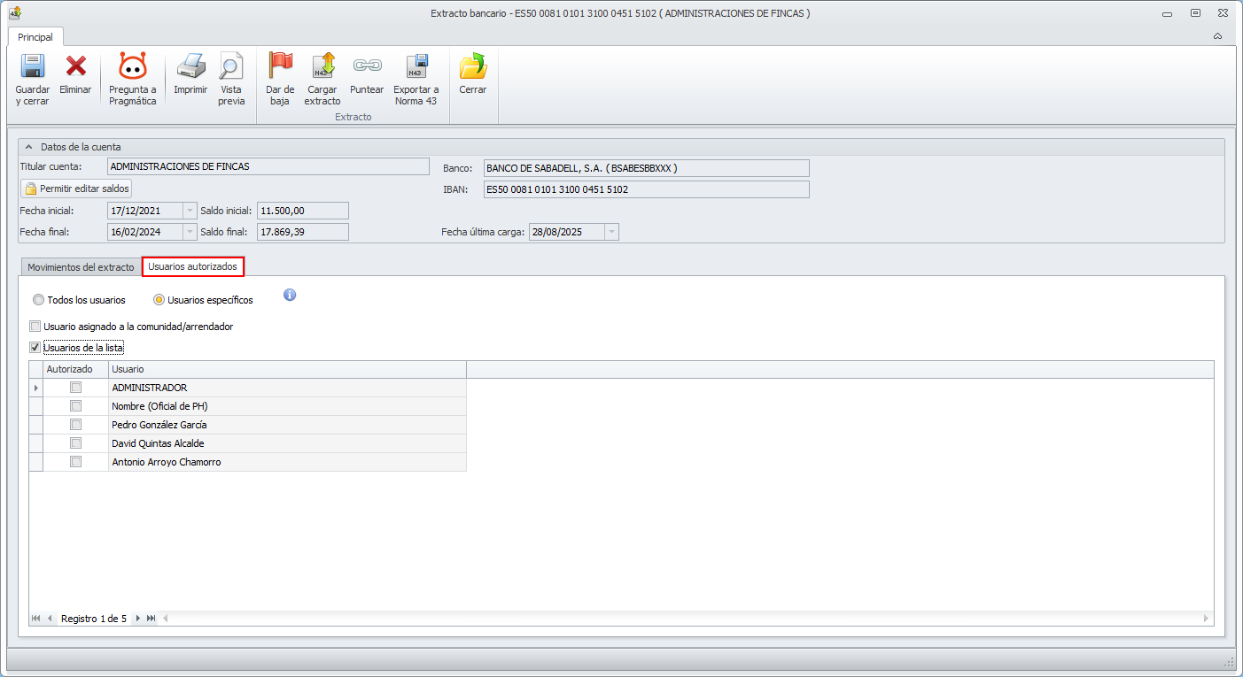Sort by the Usuario column header
1243x677 pixels.
click(x=287, y=369)
